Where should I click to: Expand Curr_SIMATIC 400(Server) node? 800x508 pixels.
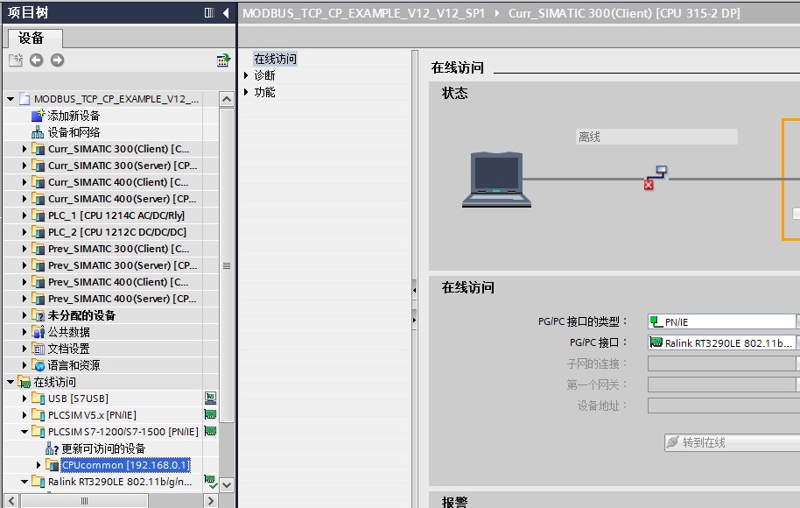click(24, 199)
